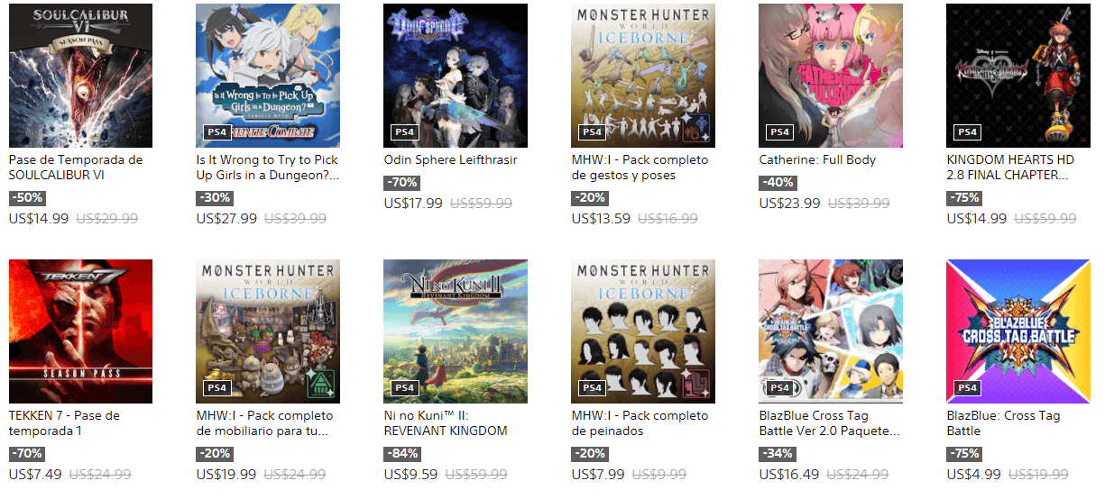Open Is It Wrong to Pick Up Girls cover

(x=268, y=76)
